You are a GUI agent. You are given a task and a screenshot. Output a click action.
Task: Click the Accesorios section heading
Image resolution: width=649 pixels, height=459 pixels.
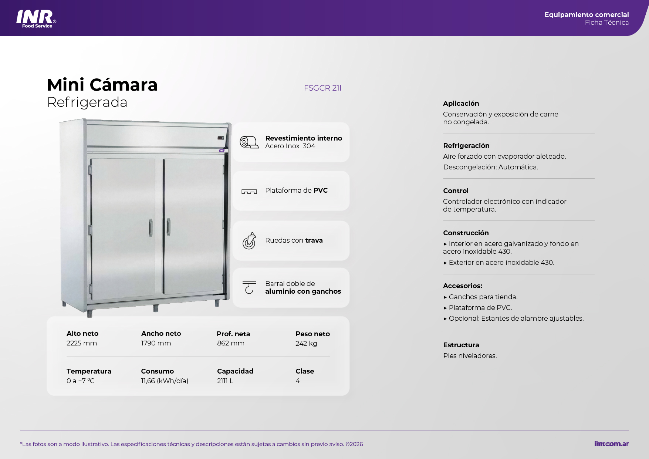click(x=462, y=286)
